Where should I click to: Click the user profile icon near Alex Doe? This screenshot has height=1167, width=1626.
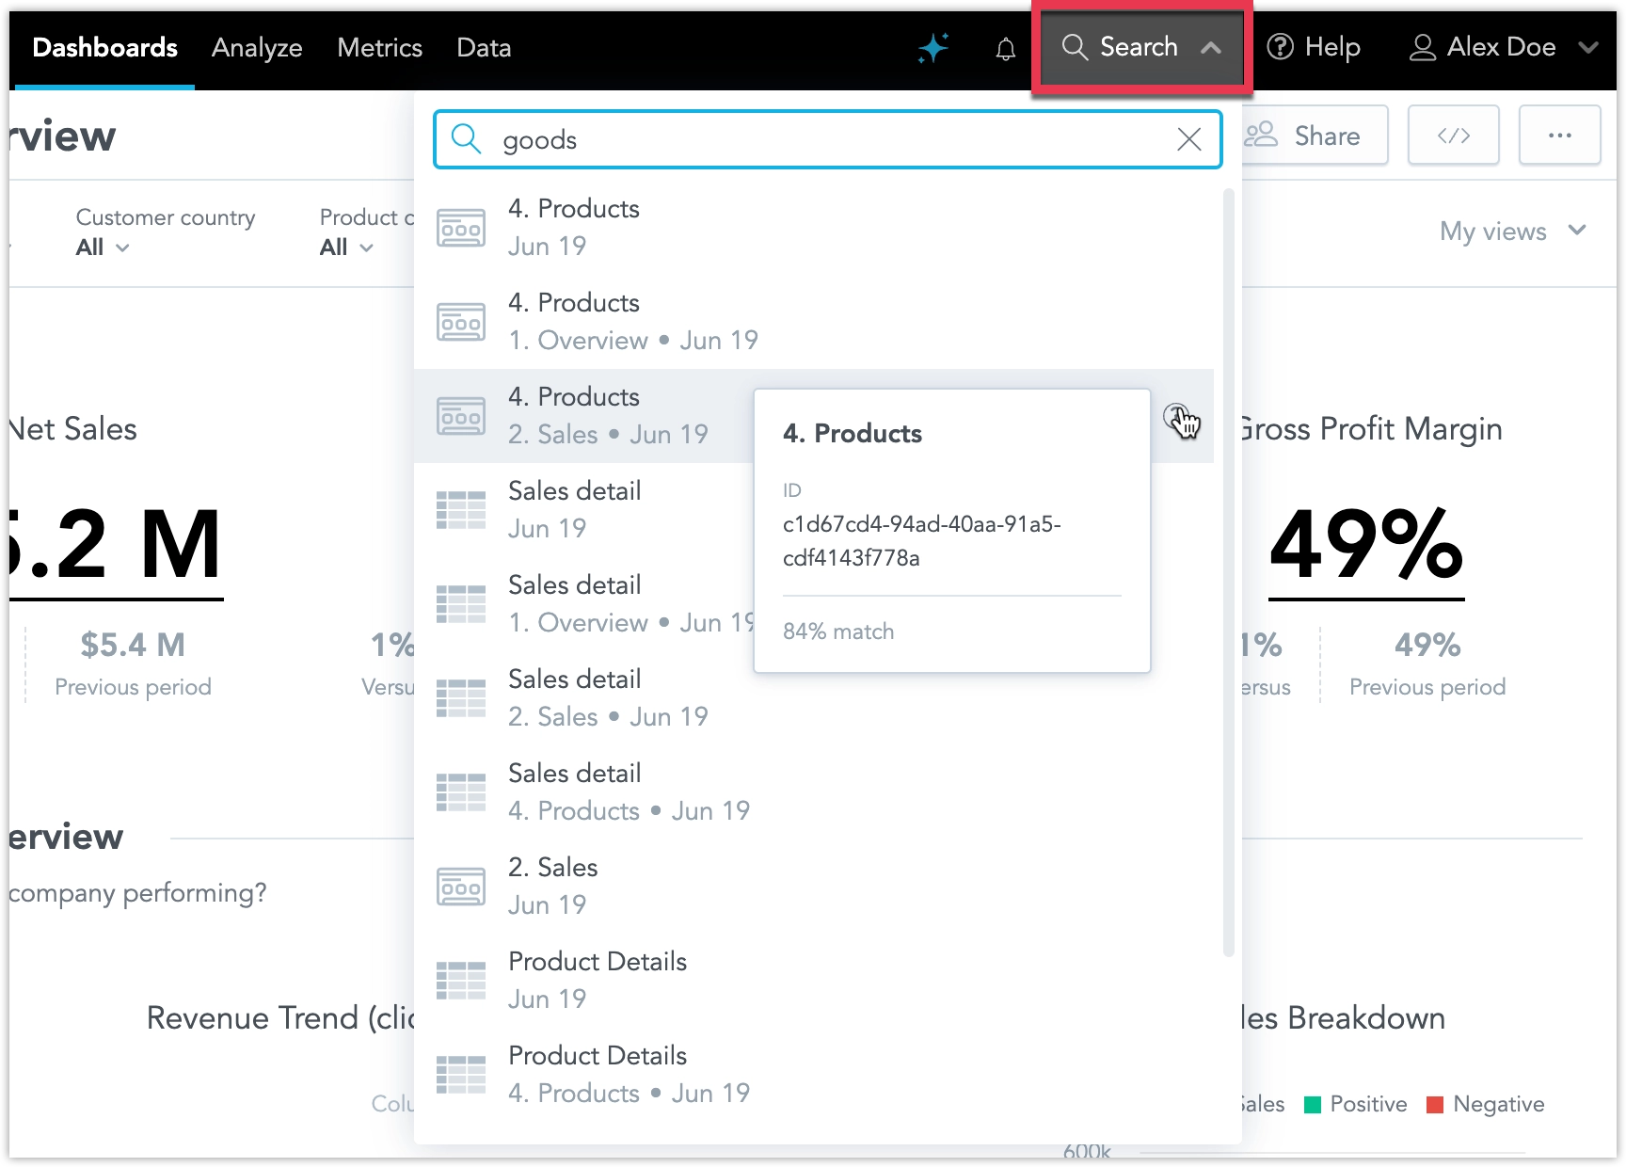point(1423,47)
